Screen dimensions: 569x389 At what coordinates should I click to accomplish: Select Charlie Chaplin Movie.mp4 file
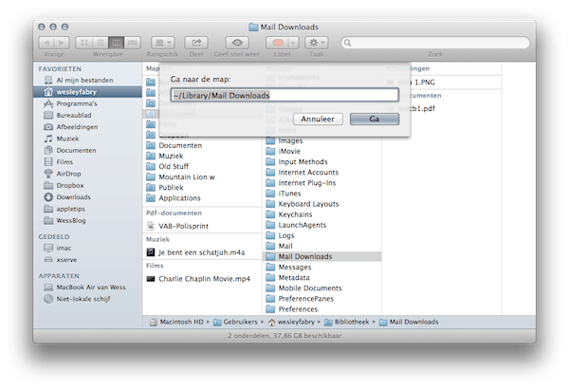[202, 279]
